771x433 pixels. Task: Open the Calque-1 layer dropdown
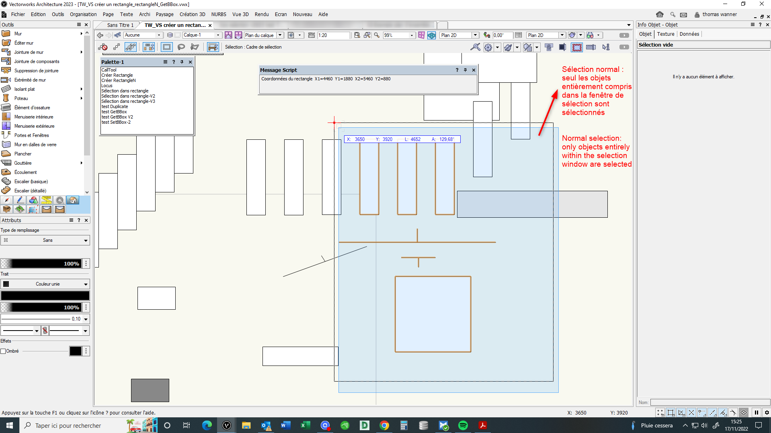pos(202,35)
